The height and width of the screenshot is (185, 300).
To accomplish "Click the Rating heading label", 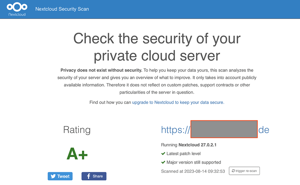I will tap(77, 130).
